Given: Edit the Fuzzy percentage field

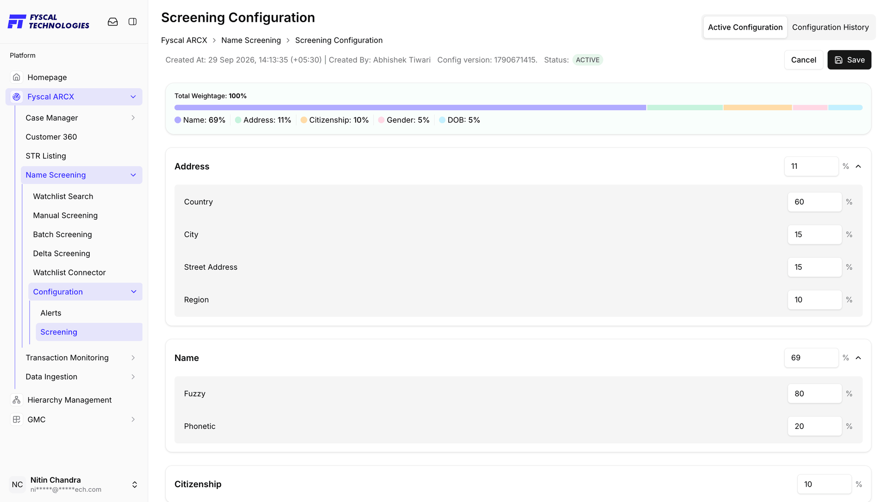Looking at the screenshot, I should [x=814, y=394].
